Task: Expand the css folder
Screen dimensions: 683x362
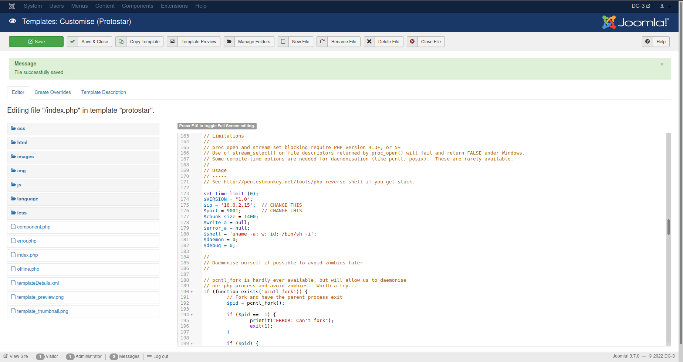Action: (83, 129)
